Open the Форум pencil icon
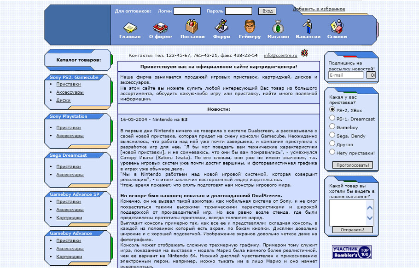The image size is (419, 268). click(222, 27)
